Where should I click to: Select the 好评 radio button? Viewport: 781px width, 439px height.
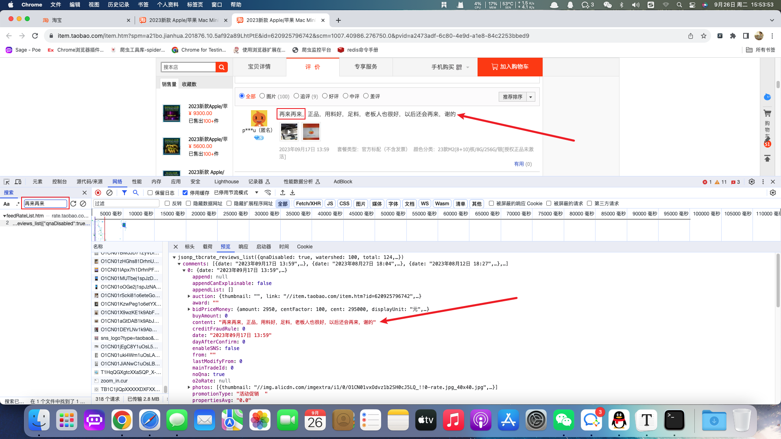pyautogui.click(x=325, y=96)
